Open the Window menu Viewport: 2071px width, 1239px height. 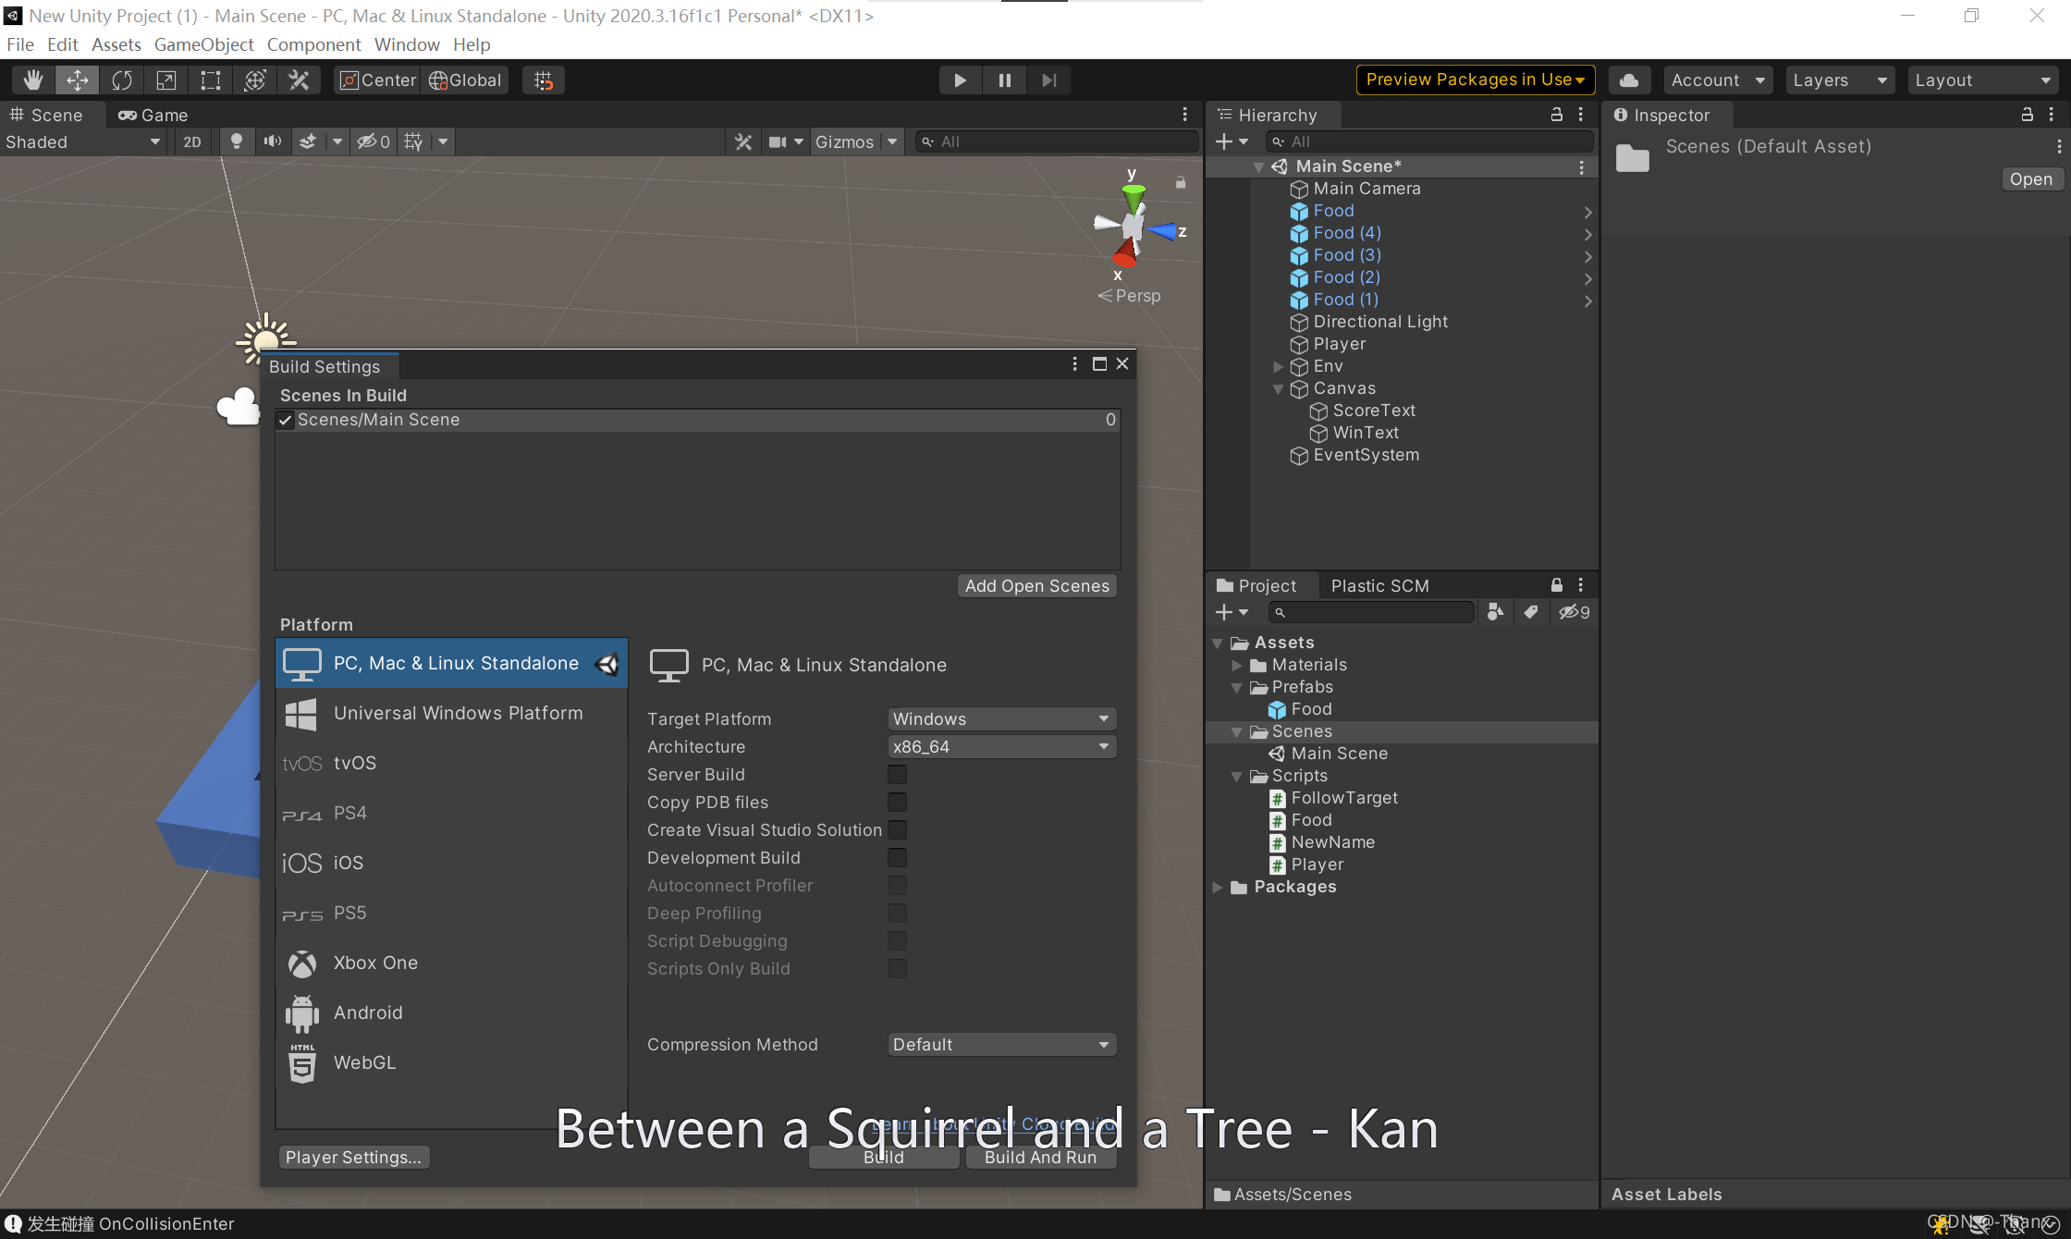tap(407, 44)
